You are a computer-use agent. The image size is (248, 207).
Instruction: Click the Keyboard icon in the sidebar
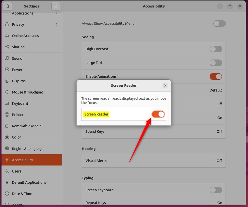tap(7, 103)
